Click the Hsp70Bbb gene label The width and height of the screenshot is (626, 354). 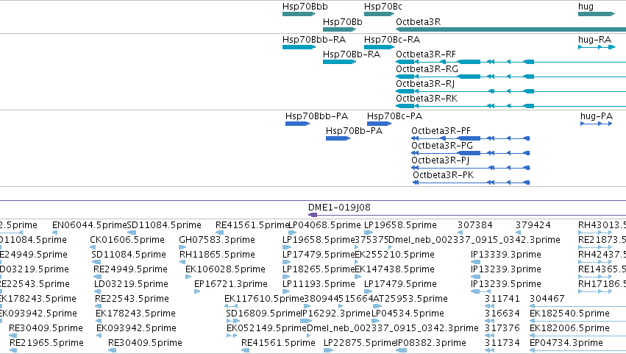coord(305,7)
